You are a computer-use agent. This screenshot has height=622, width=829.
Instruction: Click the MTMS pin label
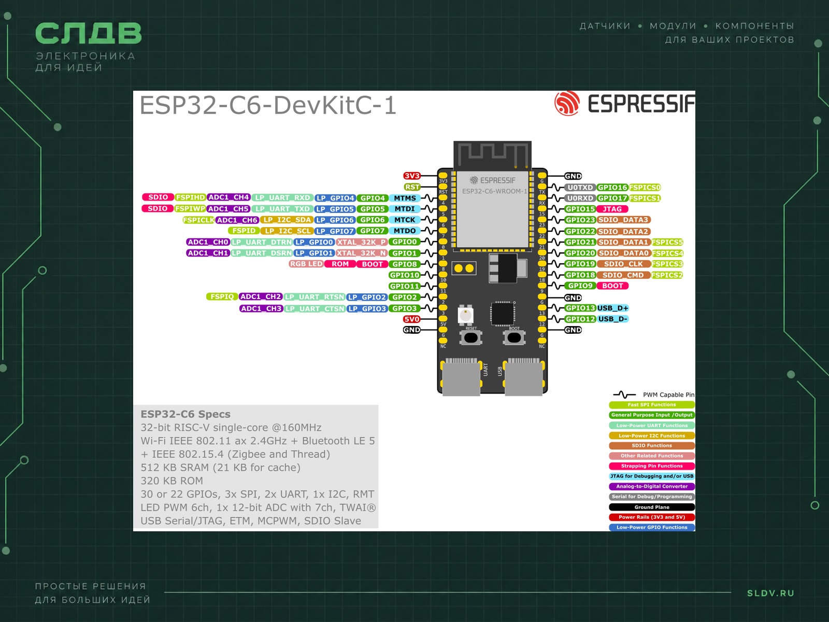(405, 198)
